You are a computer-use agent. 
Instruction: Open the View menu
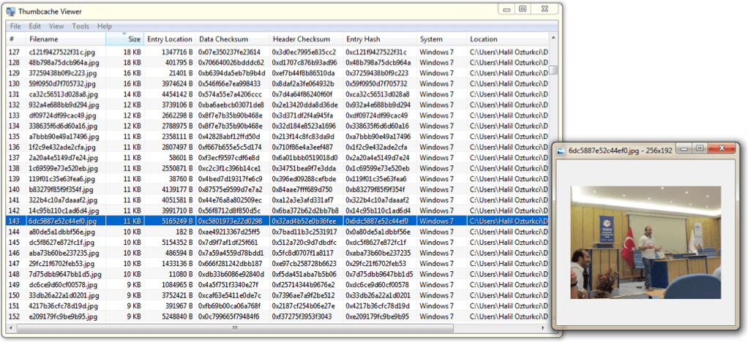tap(56, 26)
